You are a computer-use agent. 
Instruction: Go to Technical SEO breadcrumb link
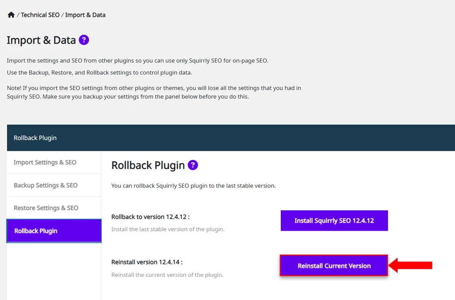click(40, 15)
